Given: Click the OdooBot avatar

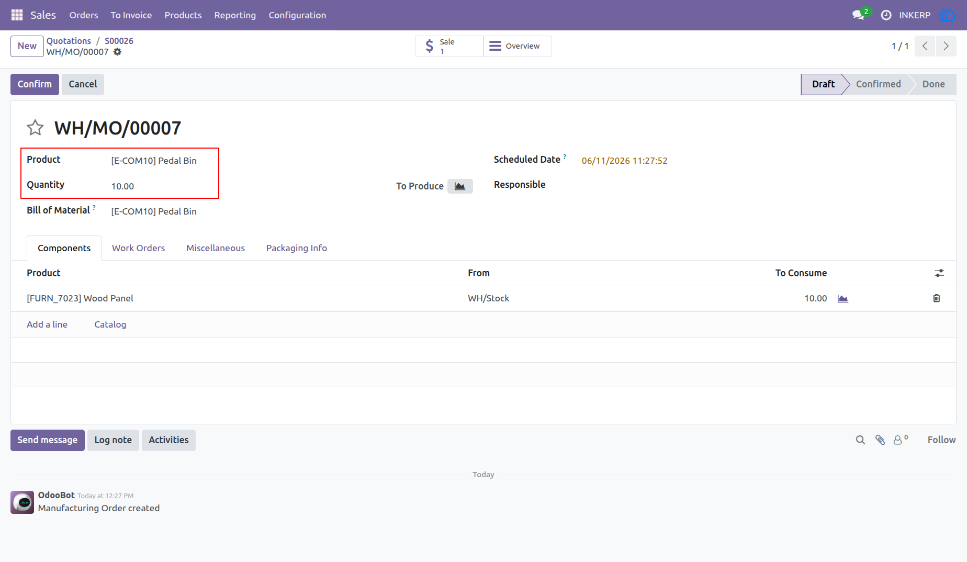Looking at the screenshot, I should click(23, 502).
